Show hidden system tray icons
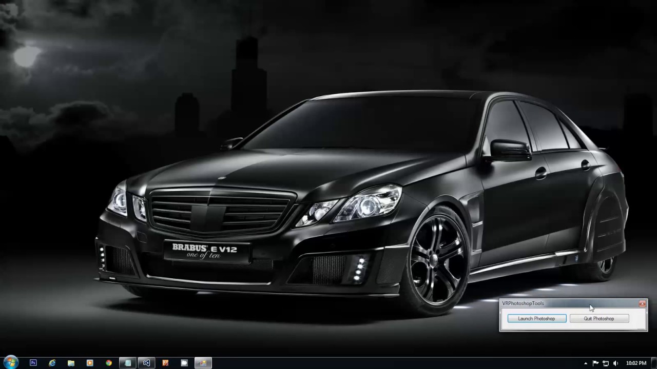 point(586,363)
